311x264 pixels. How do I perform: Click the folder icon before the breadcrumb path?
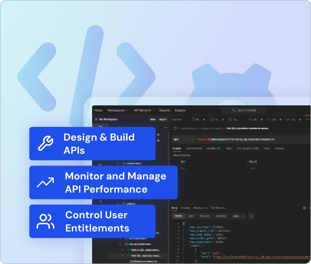coord(175,128)
